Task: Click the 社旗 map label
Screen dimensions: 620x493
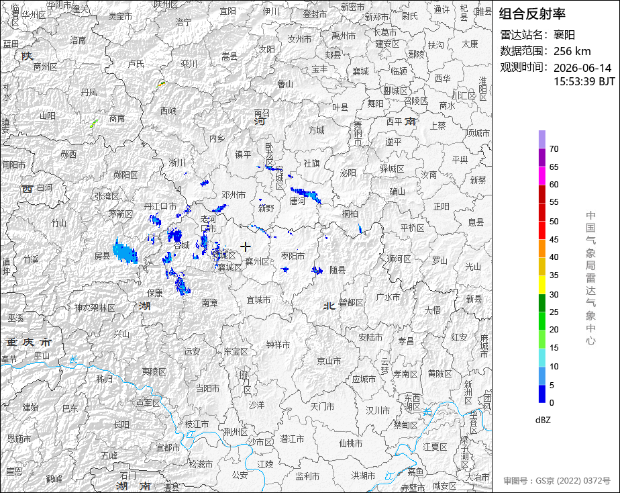Action: pyautogui.click(x=311, y=163)
